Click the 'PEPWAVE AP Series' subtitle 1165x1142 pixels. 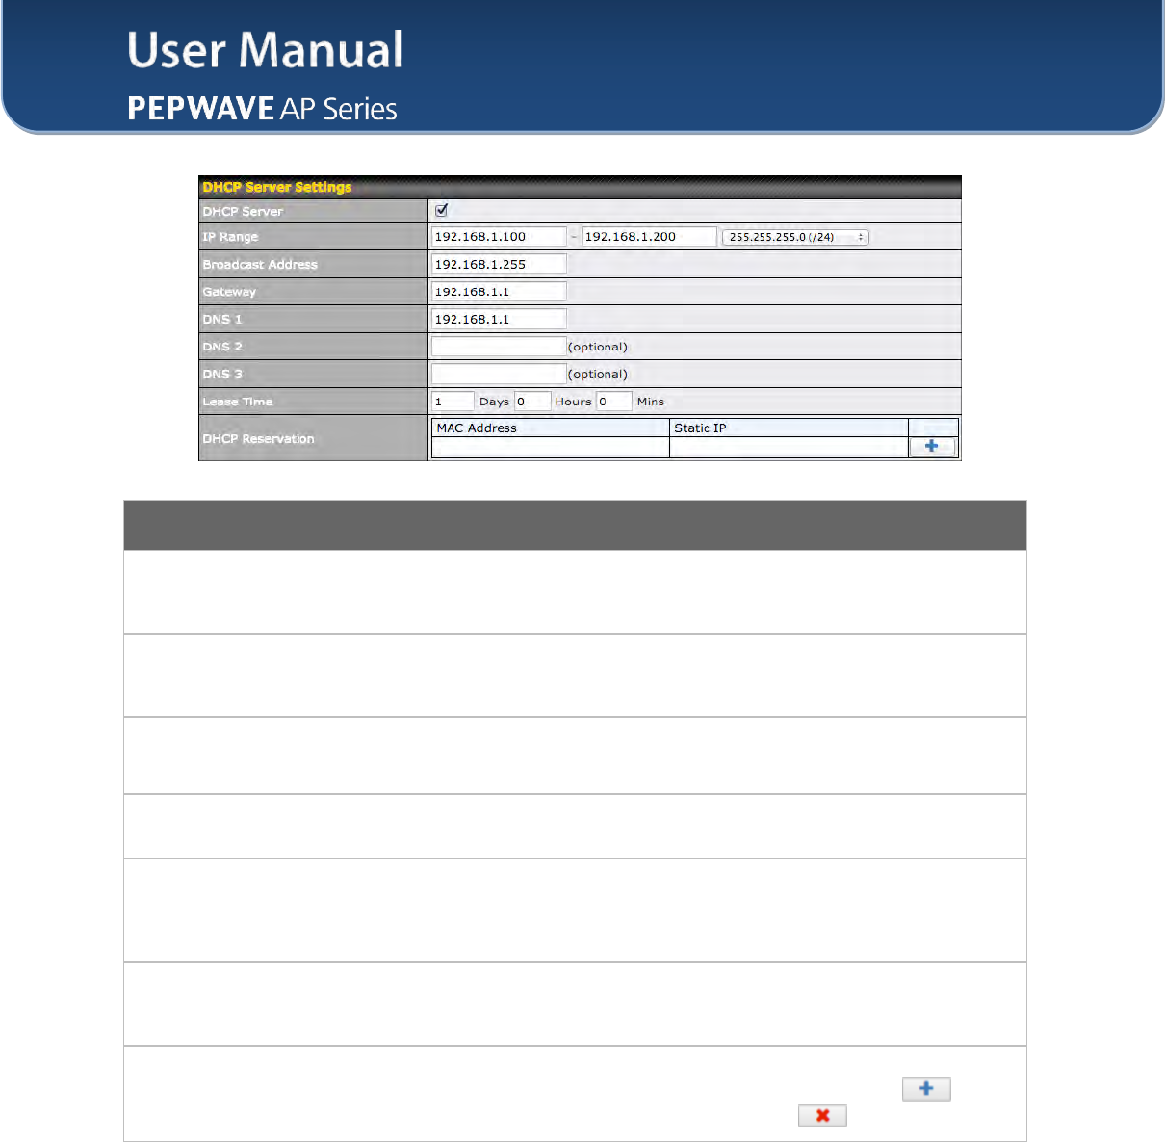pos(262,109)
